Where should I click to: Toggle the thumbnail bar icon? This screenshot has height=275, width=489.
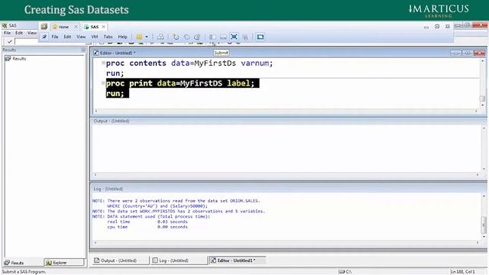click(x=223, y=37)
